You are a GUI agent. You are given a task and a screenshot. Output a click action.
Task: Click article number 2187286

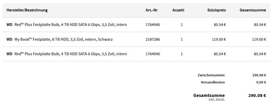point(153,39)
